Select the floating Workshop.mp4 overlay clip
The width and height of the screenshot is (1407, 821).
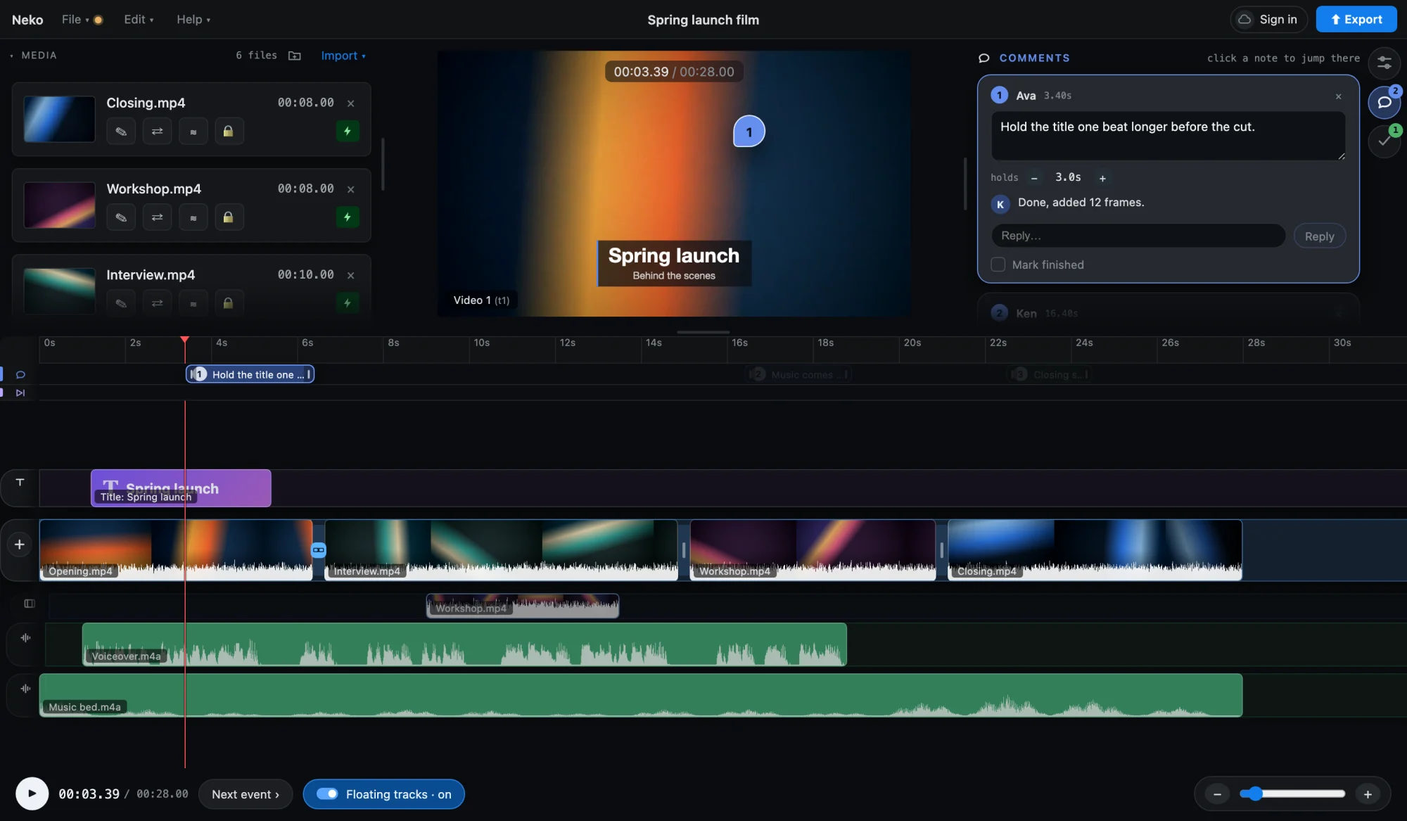[523, 606]
